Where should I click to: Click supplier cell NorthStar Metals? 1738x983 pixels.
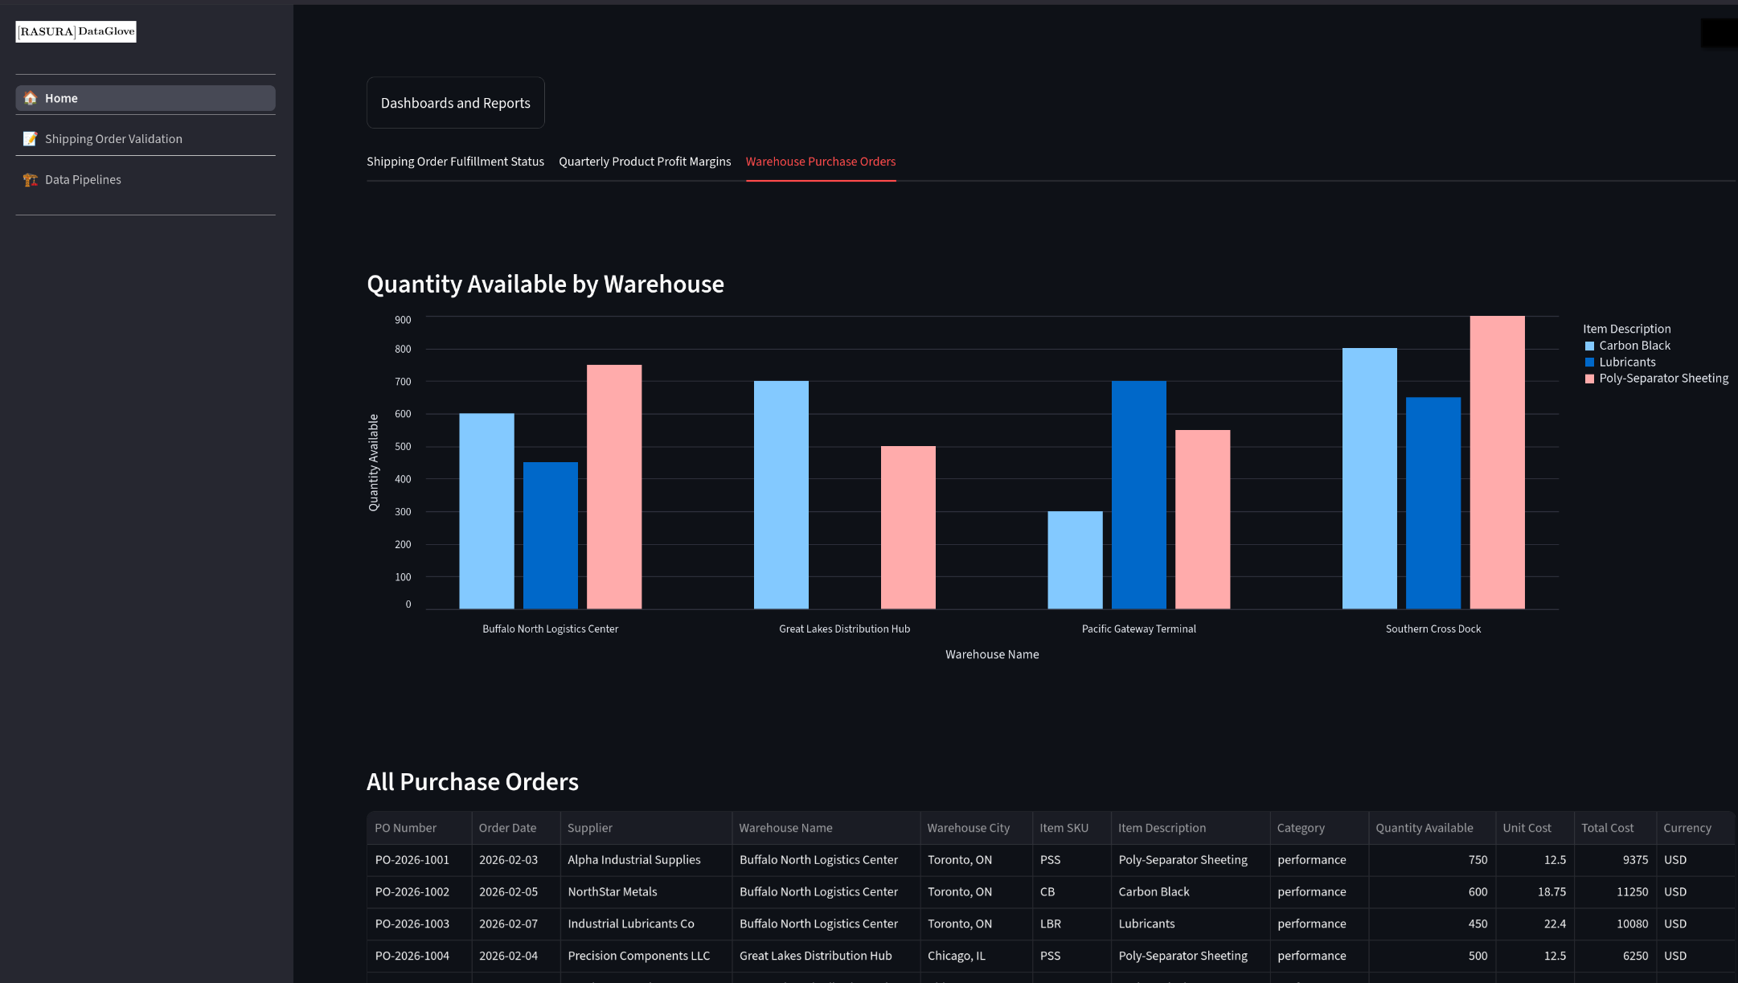click(646, 892)
